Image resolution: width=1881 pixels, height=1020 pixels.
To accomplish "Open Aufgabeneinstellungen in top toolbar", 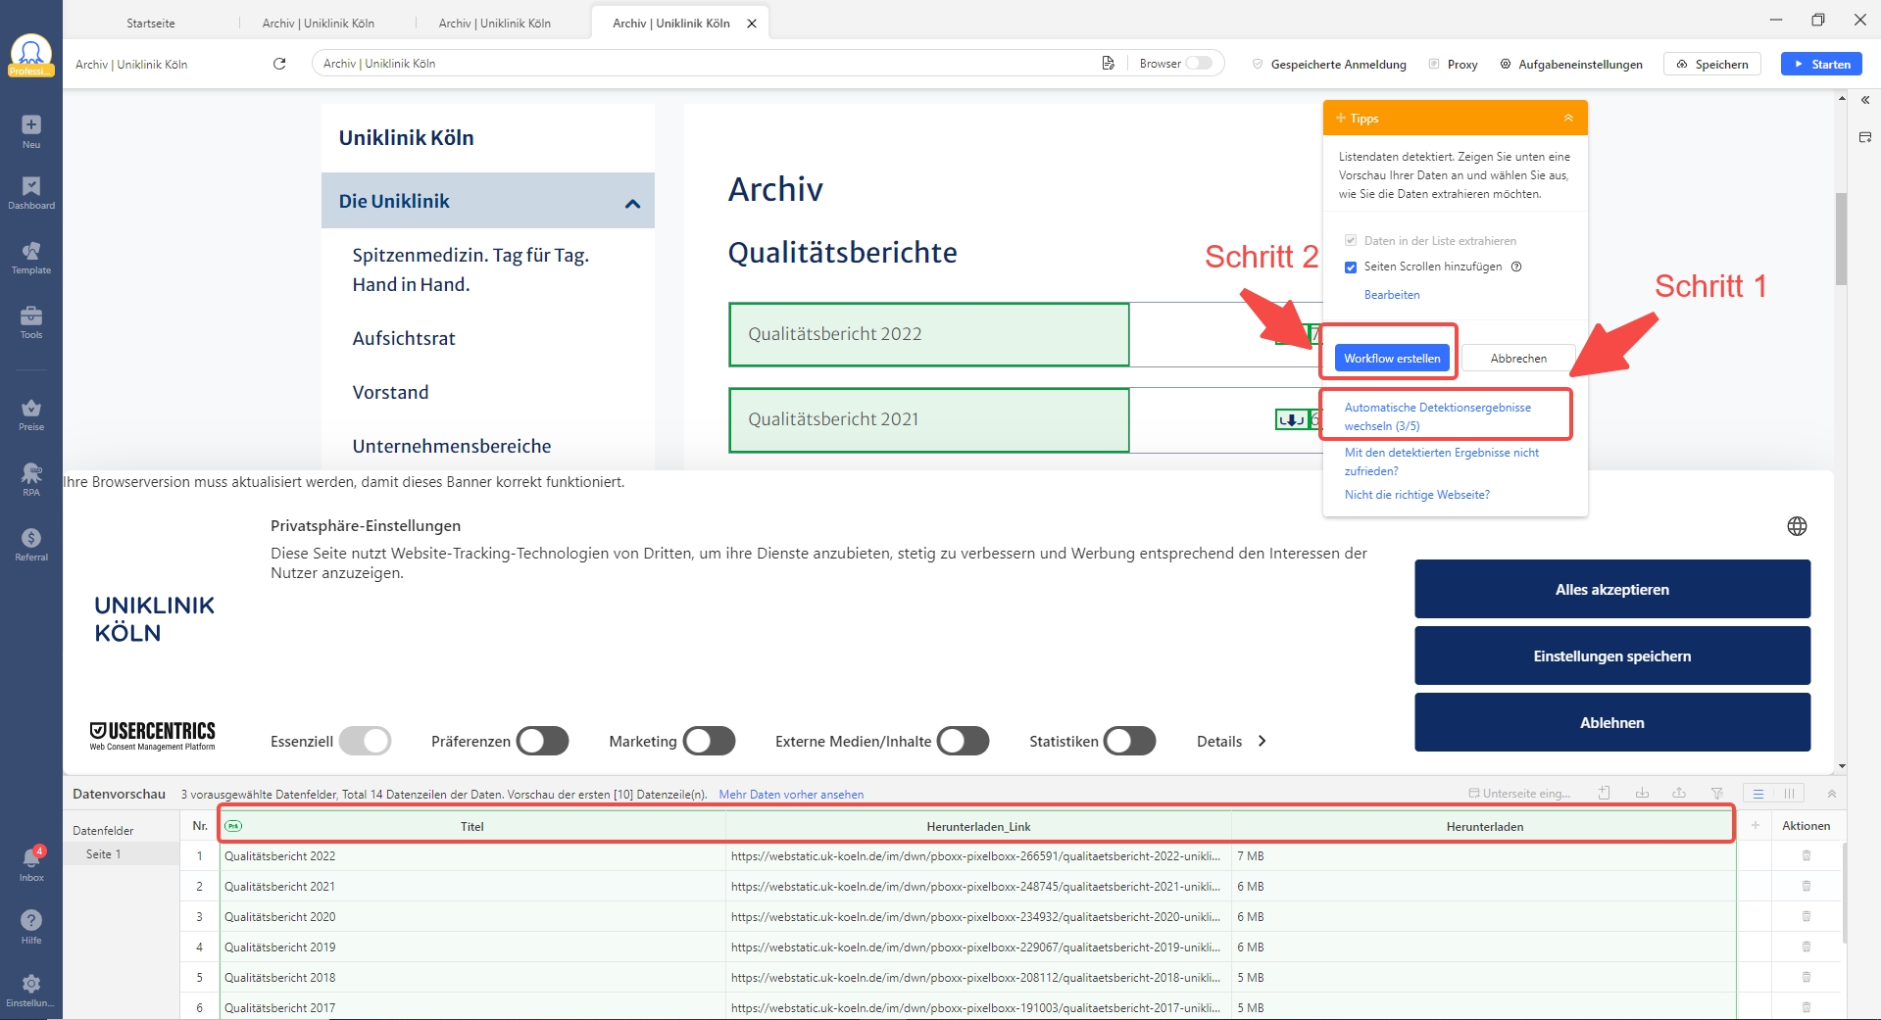I will [1571, 64].
